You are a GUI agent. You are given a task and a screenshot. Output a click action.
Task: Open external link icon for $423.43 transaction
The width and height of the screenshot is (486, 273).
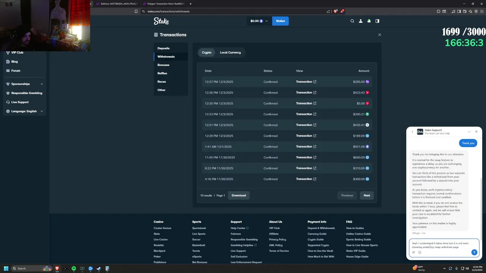click(315, 93)
